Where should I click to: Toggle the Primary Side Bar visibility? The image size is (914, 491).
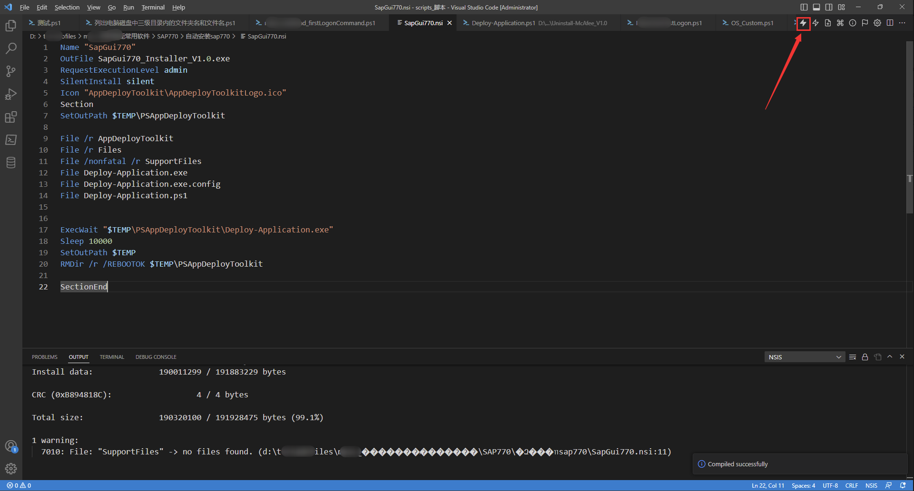pos(804,7)
